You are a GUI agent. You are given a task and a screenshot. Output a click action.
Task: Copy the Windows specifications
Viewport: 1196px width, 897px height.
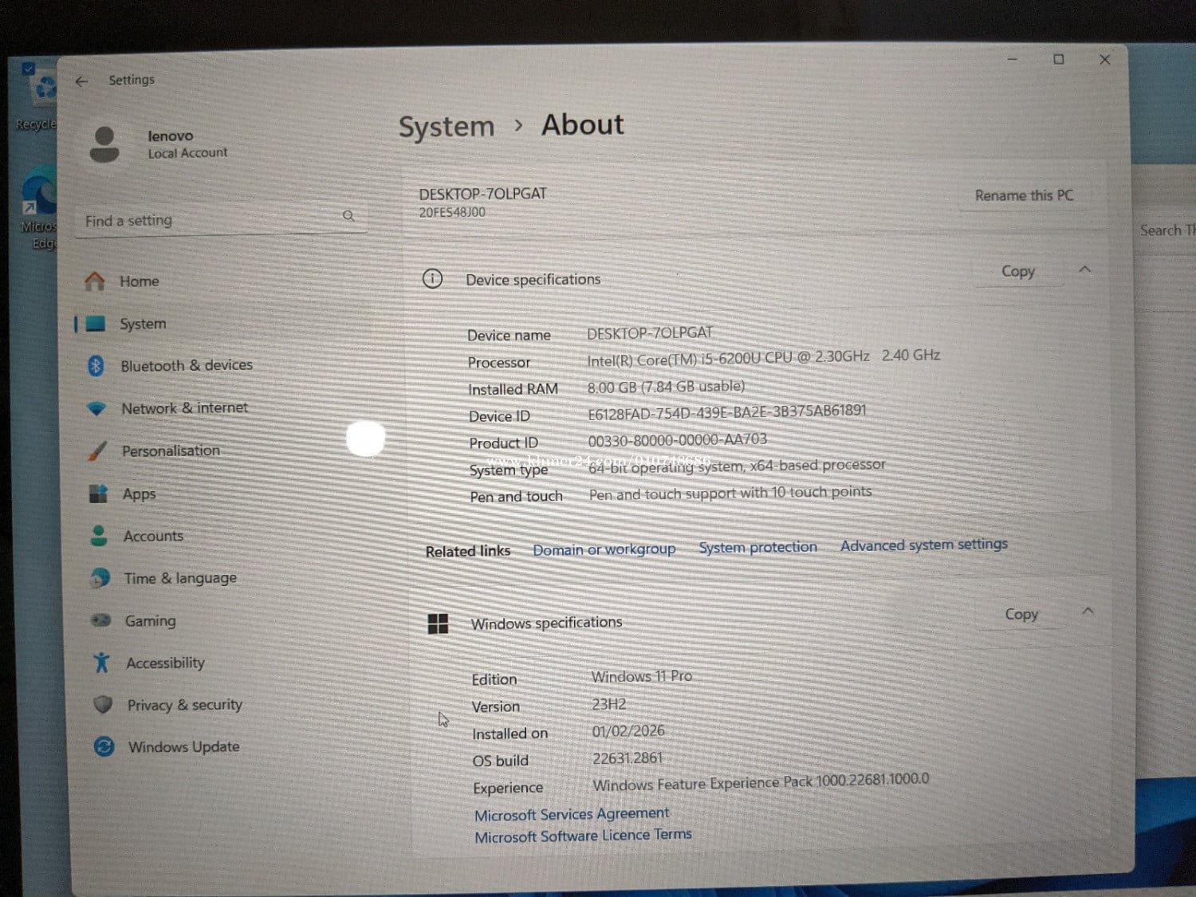tap(1021, 615)
